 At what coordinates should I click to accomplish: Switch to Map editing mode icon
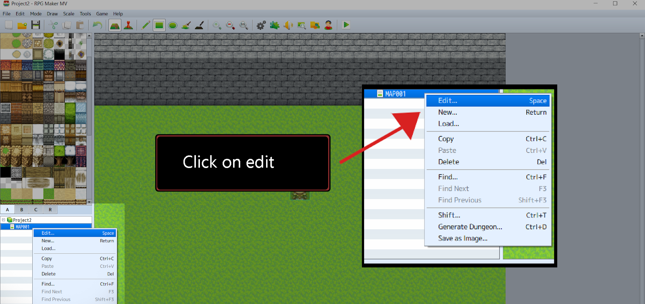pyautogui.click(x=115, y=25)
